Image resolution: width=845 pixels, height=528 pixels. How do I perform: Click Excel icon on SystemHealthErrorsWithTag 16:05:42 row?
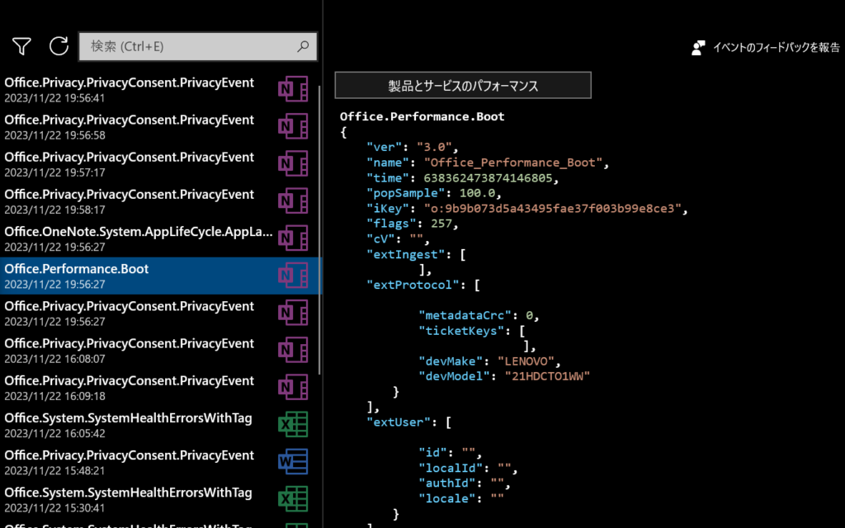click(x=293, y=424)
